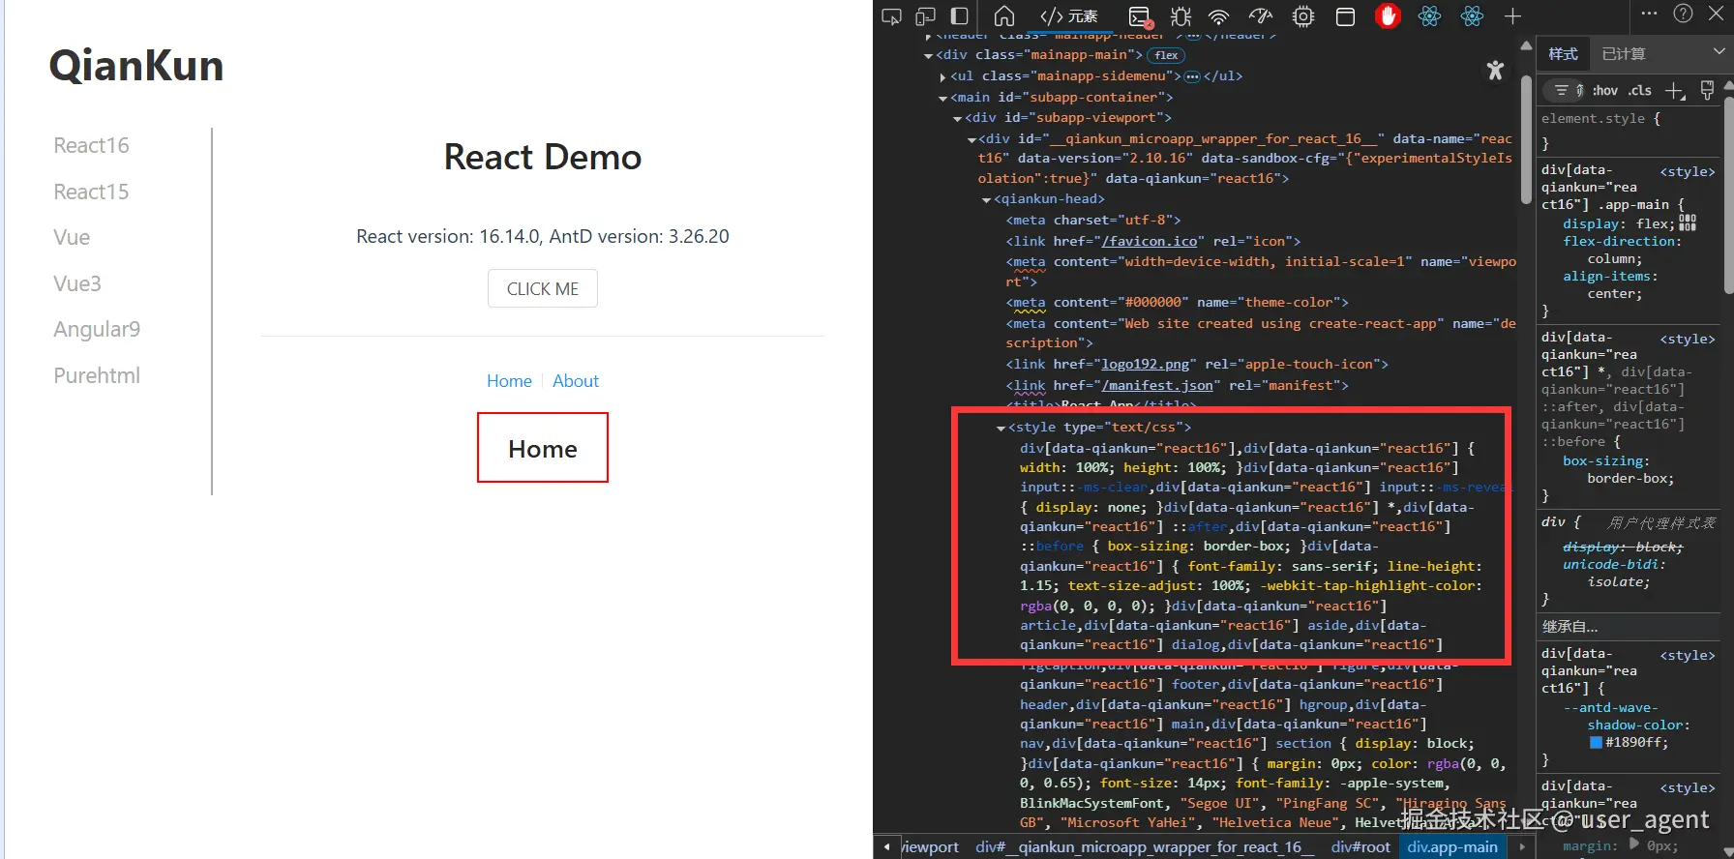
Task: Open the rendering emulation paintbrush icon
Action: (1707, 90)
